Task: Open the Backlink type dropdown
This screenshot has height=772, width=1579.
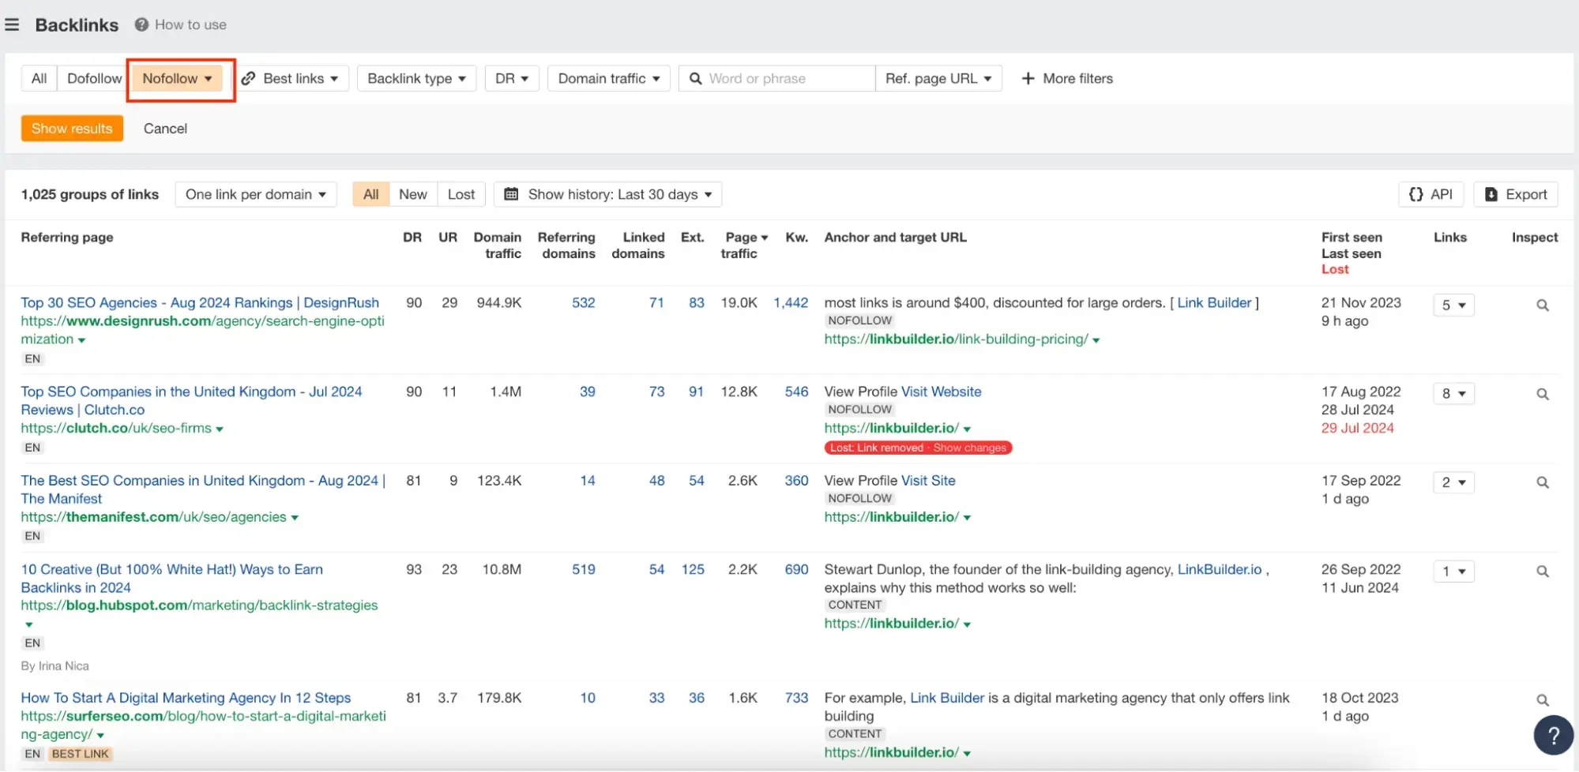Action: (416, 78)
